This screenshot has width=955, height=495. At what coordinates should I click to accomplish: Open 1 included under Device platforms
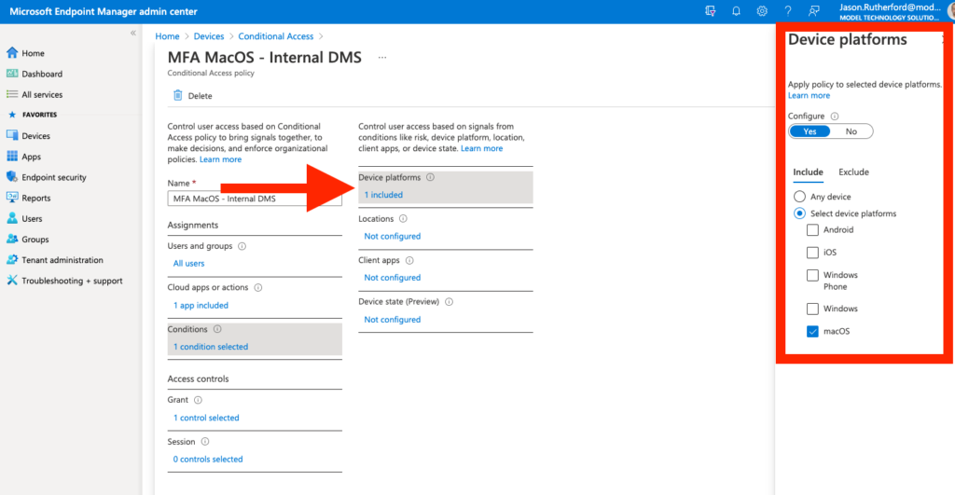click(383, 195)
